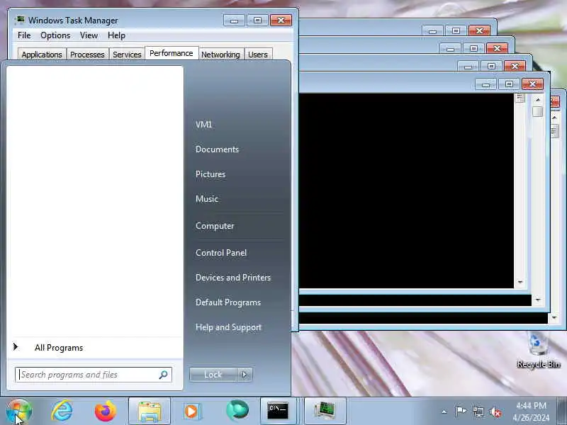Switch to Command Prompt taskbar button

[278, 412]
